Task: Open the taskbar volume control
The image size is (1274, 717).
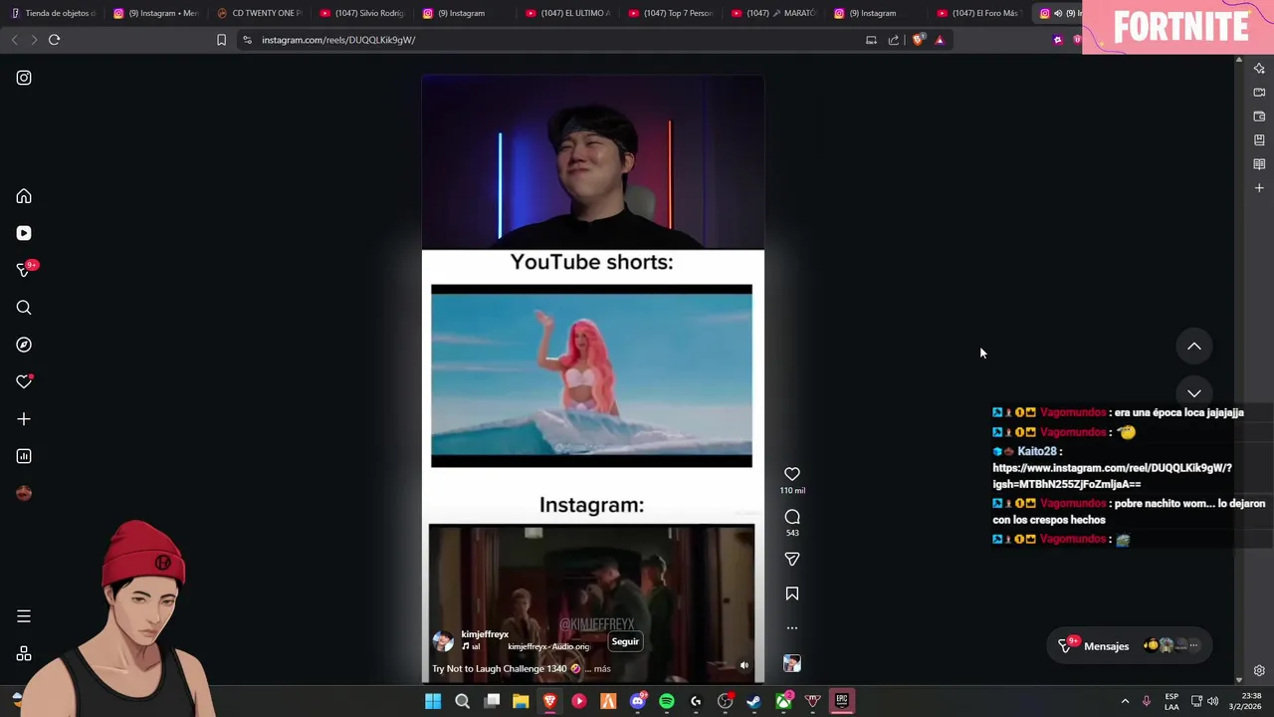Action: coord(1212,701)
